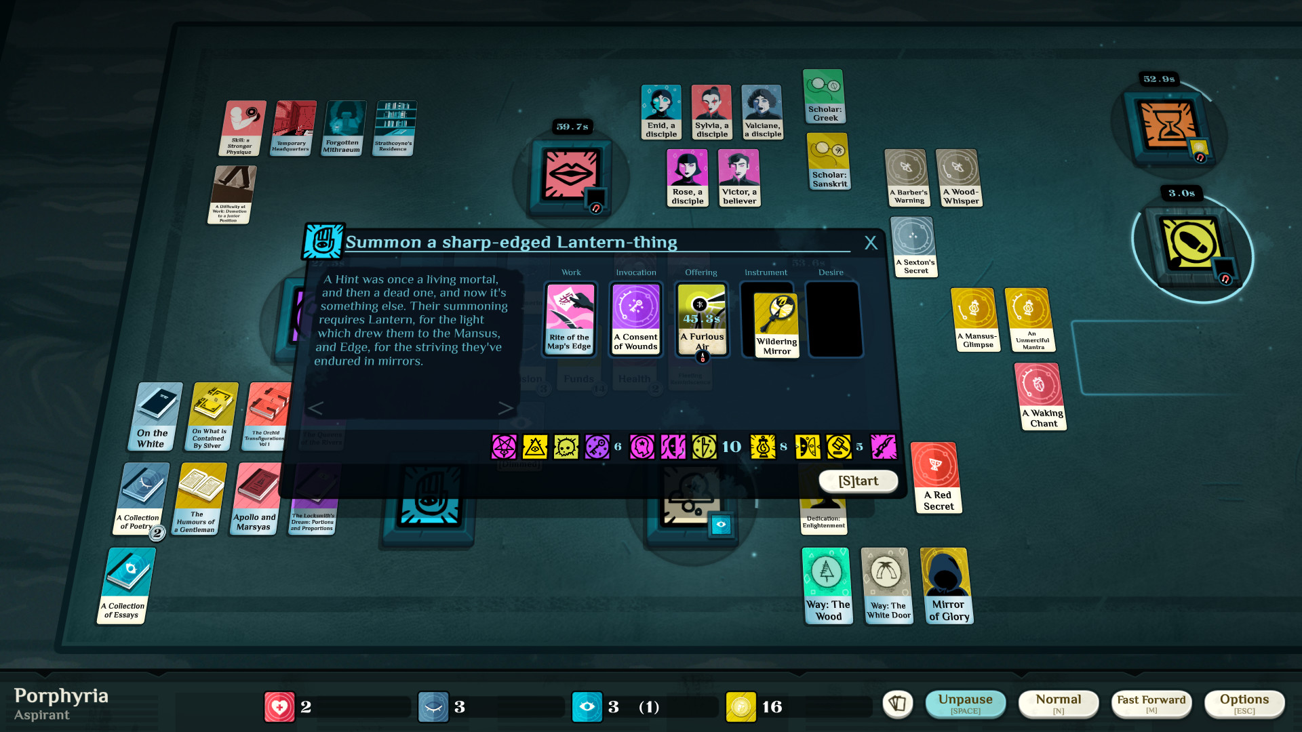The image size is (1302, 732).
Task: Click the Start button to begin ritual
Action: [856, 480]
